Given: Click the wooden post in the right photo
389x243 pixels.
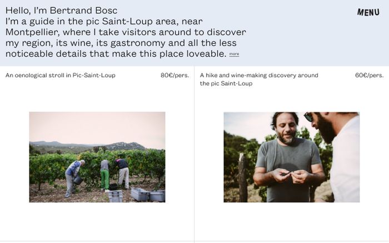Looking at the screenshot, I should (x=242, y=178).
